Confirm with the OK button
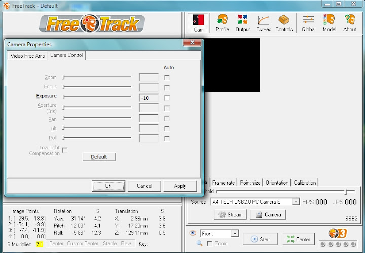The image size is (365, 253). click(x=108, y=186)
